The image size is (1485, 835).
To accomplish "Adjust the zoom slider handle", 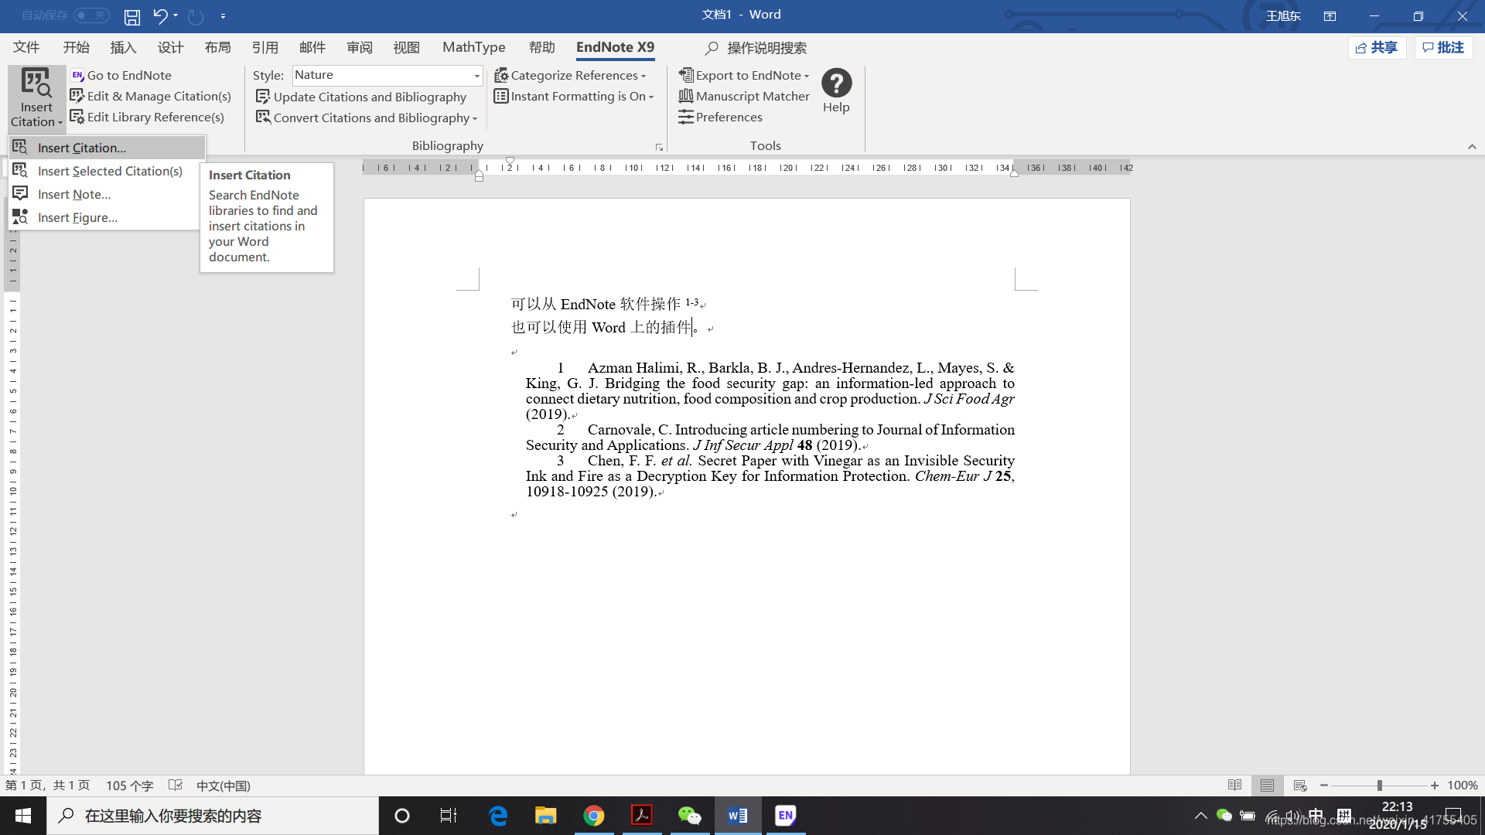I will (x=1379, y=786).
